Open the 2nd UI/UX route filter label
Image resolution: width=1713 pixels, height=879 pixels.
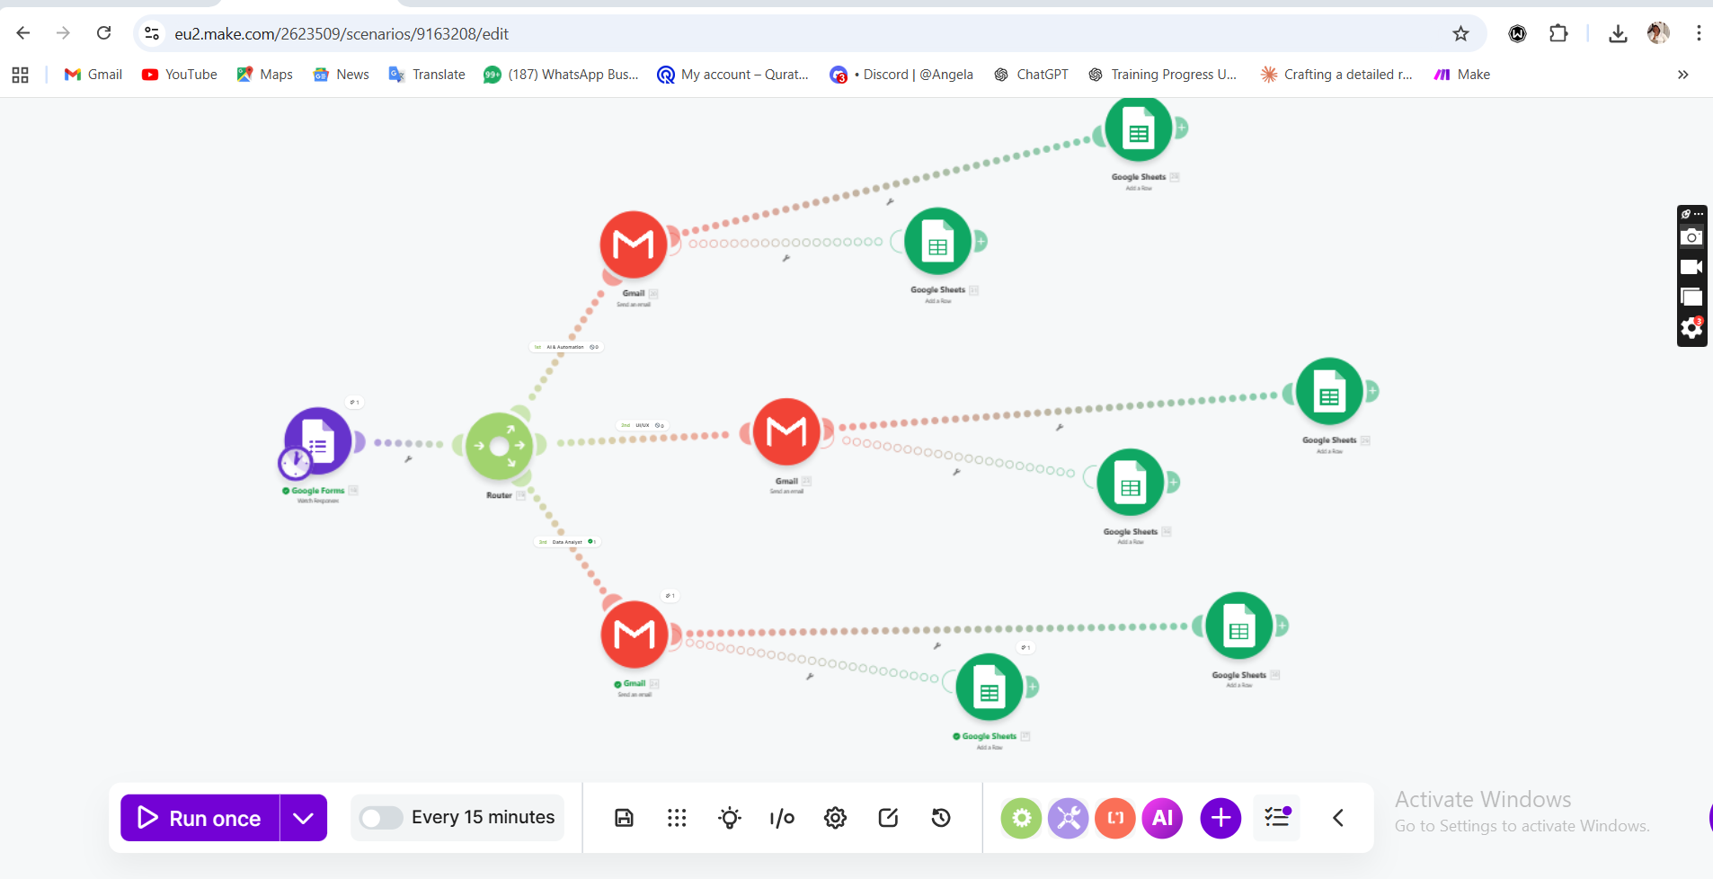pos(643,425)
